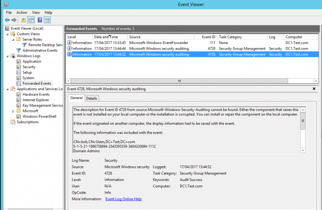Select the Administrative Events custom view
Viewport: 322px width, 210px height.
[40, 50]
